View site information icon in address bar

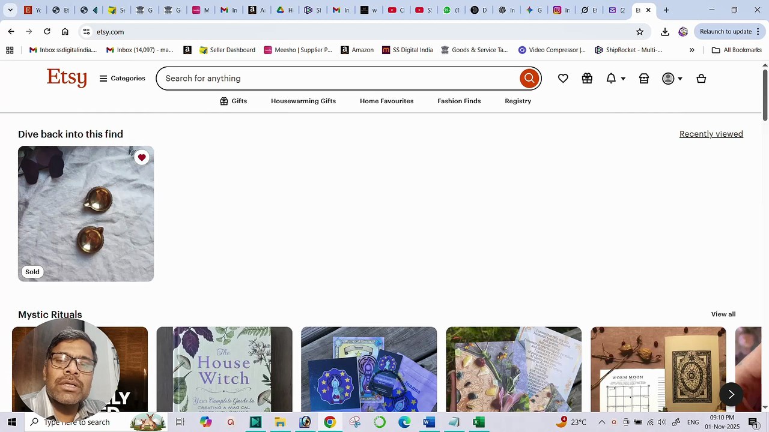[87, 32]
